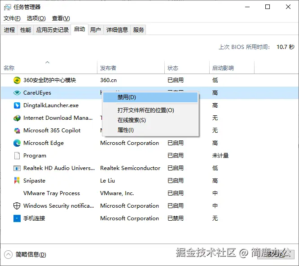Click the 10.7 秒 BIOS time value
The width and height of the screenshot is (299, 266).
[286, 47]
